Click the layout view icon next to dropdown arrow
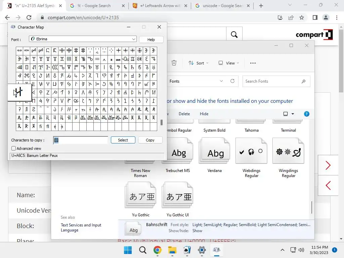Viewport: 344px width, 258px height. click(x=286, y=114)
